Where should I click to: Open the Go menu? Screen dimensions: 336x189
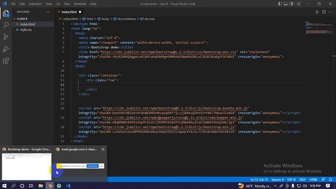click(58, 4)
